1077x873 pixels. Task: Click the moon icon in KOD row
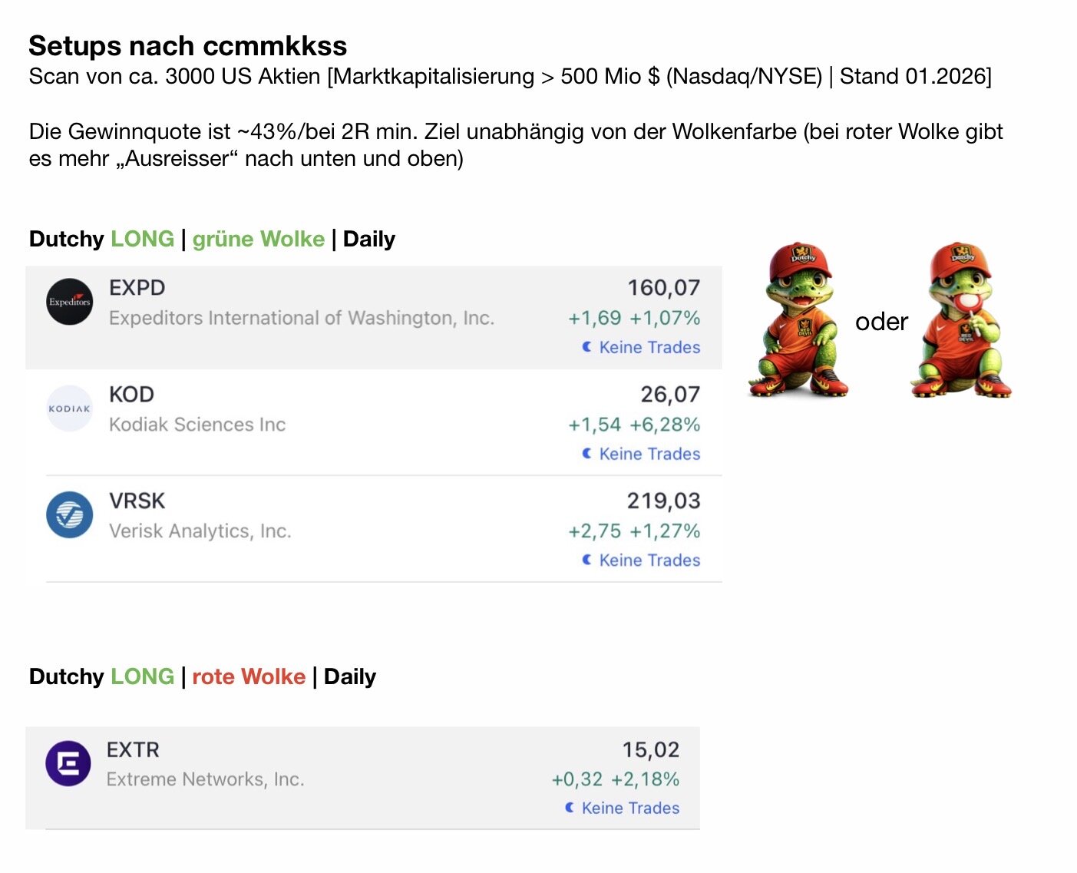tap(586, 454)
